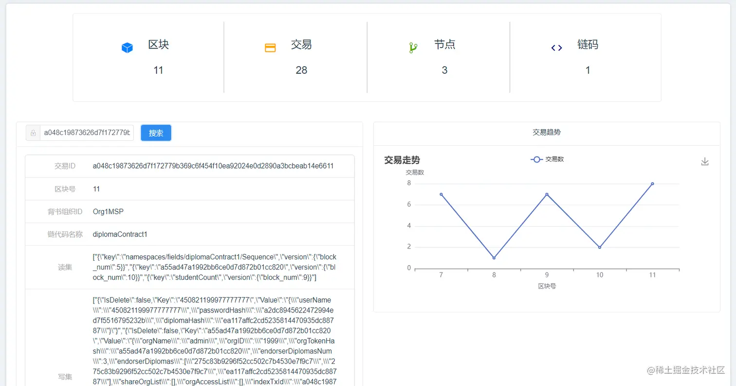Screen dimensions: 736x386
Task: Click the block count value 11
Action: coord(158,70)
